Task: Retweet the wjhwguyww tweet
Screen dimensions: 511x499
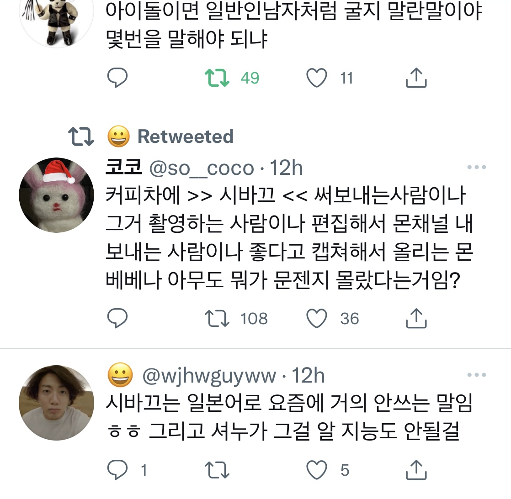Action: 217,470
